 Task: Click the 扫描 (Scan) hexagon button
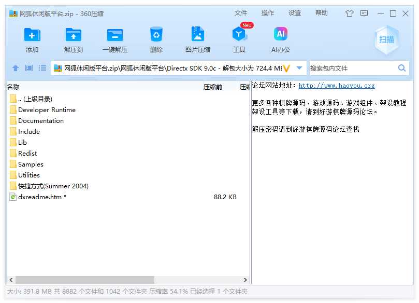pyautogui.click(x=386, y=39)
